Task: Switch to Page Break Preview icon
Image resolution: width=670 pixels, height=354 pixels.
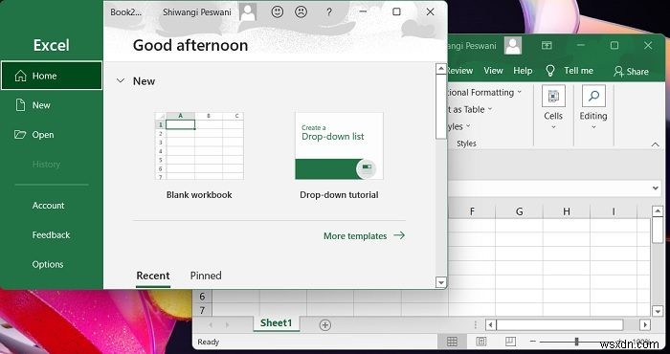Action: click(510, 342)
